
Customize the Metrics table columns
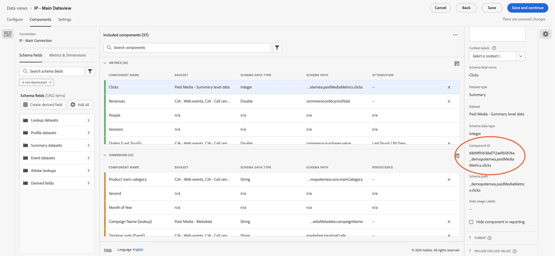point(457,64)
